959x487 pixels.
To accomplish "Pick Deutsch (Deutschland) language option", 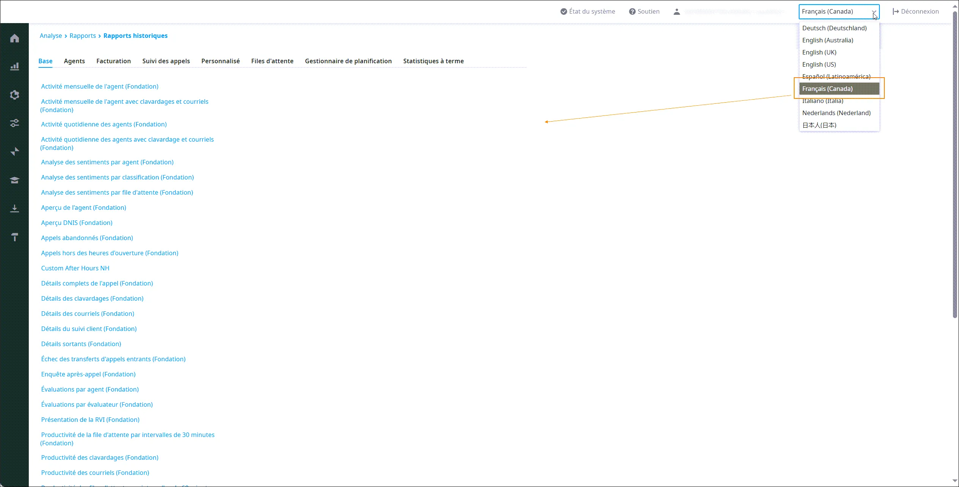I will click(834, 28).
